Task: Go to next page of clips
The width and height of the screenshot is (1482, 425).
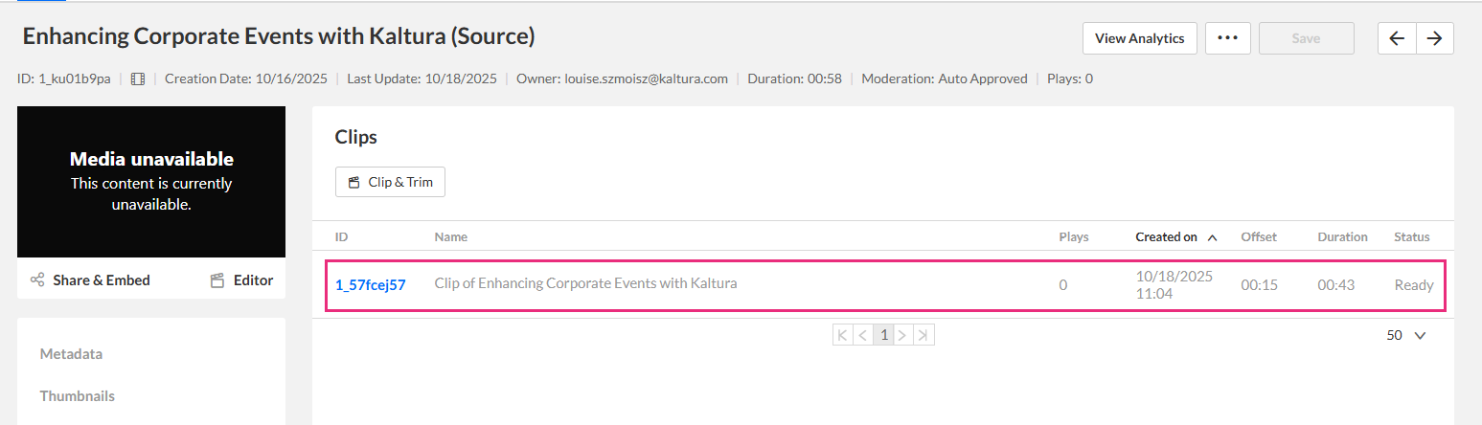Action: 904,335
